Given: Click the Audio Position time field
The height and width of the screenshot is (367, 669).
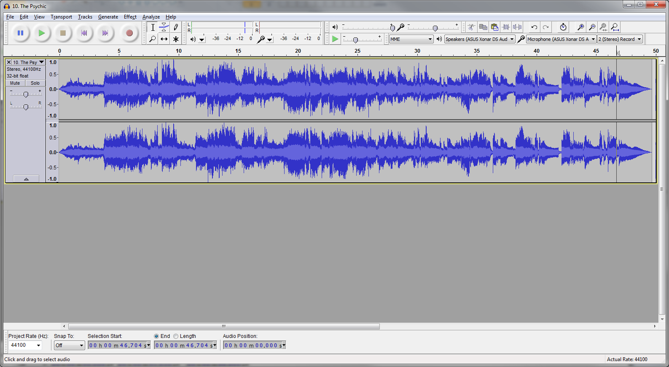Looking at the screenshot, I should coord(255,345).
